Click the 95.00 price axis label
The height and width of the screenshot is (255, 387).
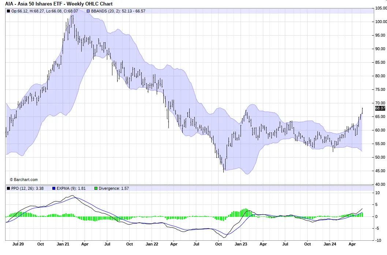pyautogui.click(x=380, y=35)
